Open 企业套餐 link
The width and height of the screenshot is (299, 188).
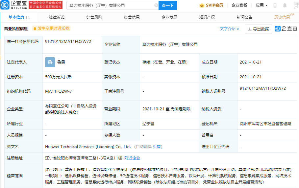tap(239, 5)
